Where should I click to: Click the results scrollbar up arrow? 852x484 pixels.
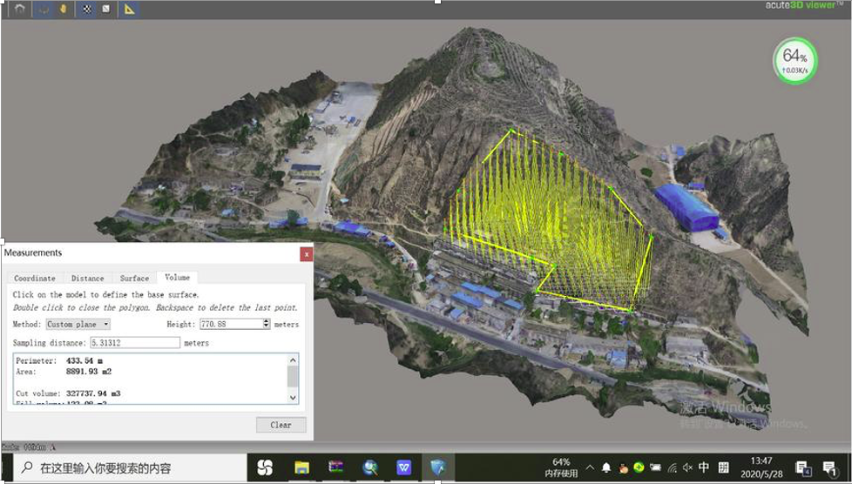(x=294, y=360)
